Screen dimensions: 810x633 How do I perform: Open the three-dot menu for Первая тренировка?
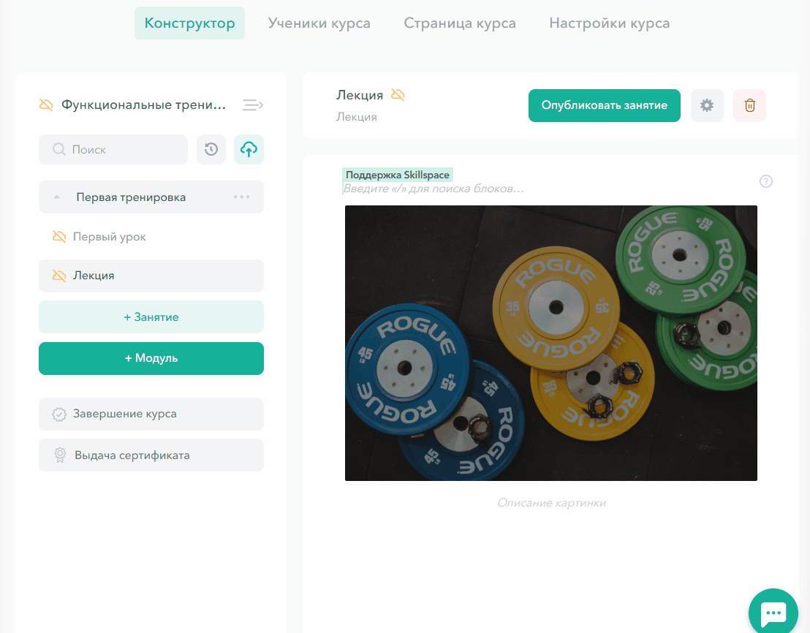(x=241, y=197)
